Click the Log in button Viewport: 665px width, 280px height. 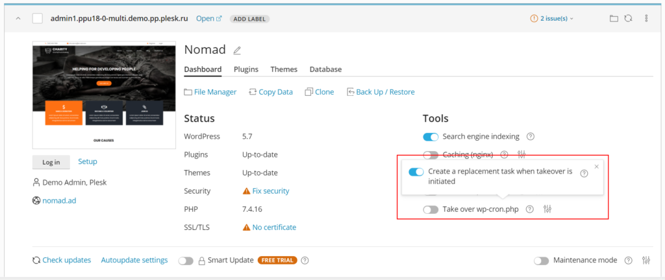pyautogui.click(x=51, y=162)
